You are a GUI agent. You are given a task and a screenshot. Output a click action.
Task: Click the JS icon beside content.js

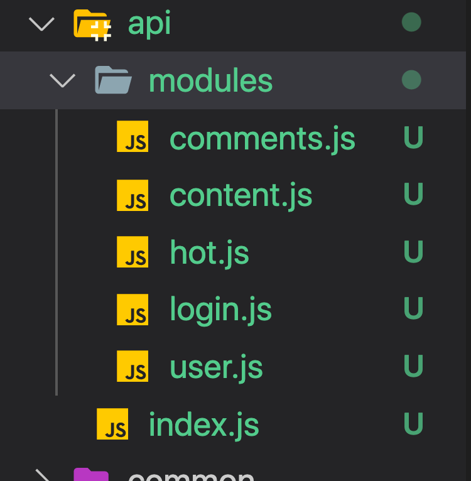pos(133,195)
